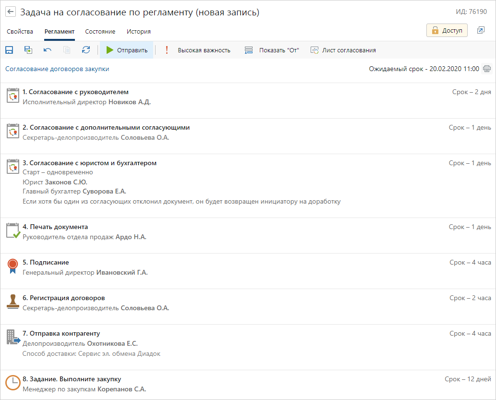This screenshot has height=400, width=496.
Task: Go to the История tab
Action: 139,32
